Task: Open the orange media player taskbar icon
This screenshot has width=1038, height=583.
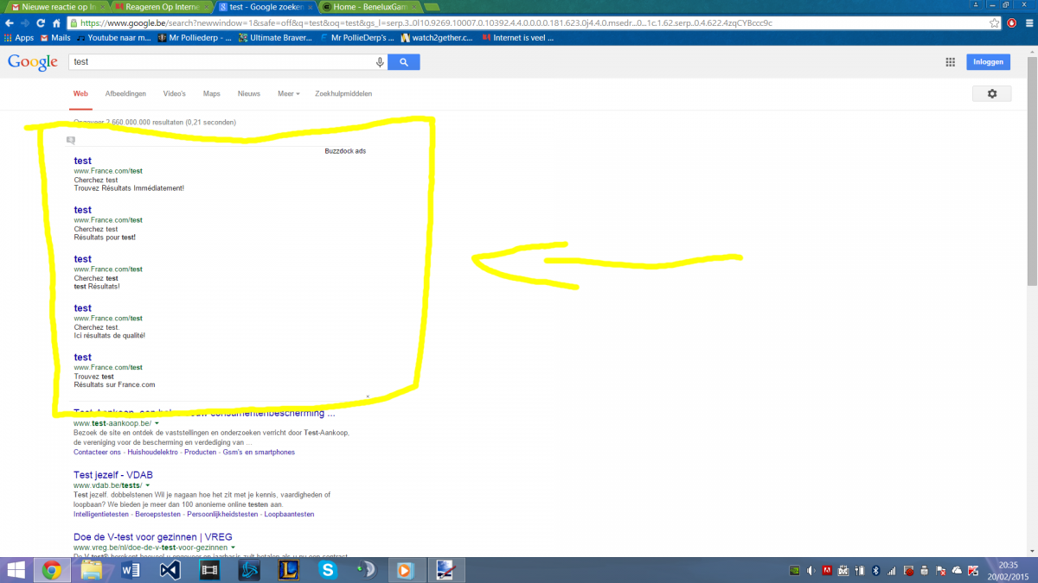Action: click(x=405, y=569)
